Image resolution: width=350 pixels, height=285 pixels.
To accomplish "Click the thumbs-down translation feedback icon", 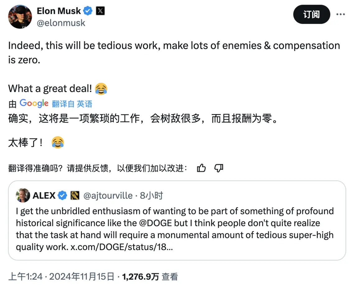I will coord(219,168).
